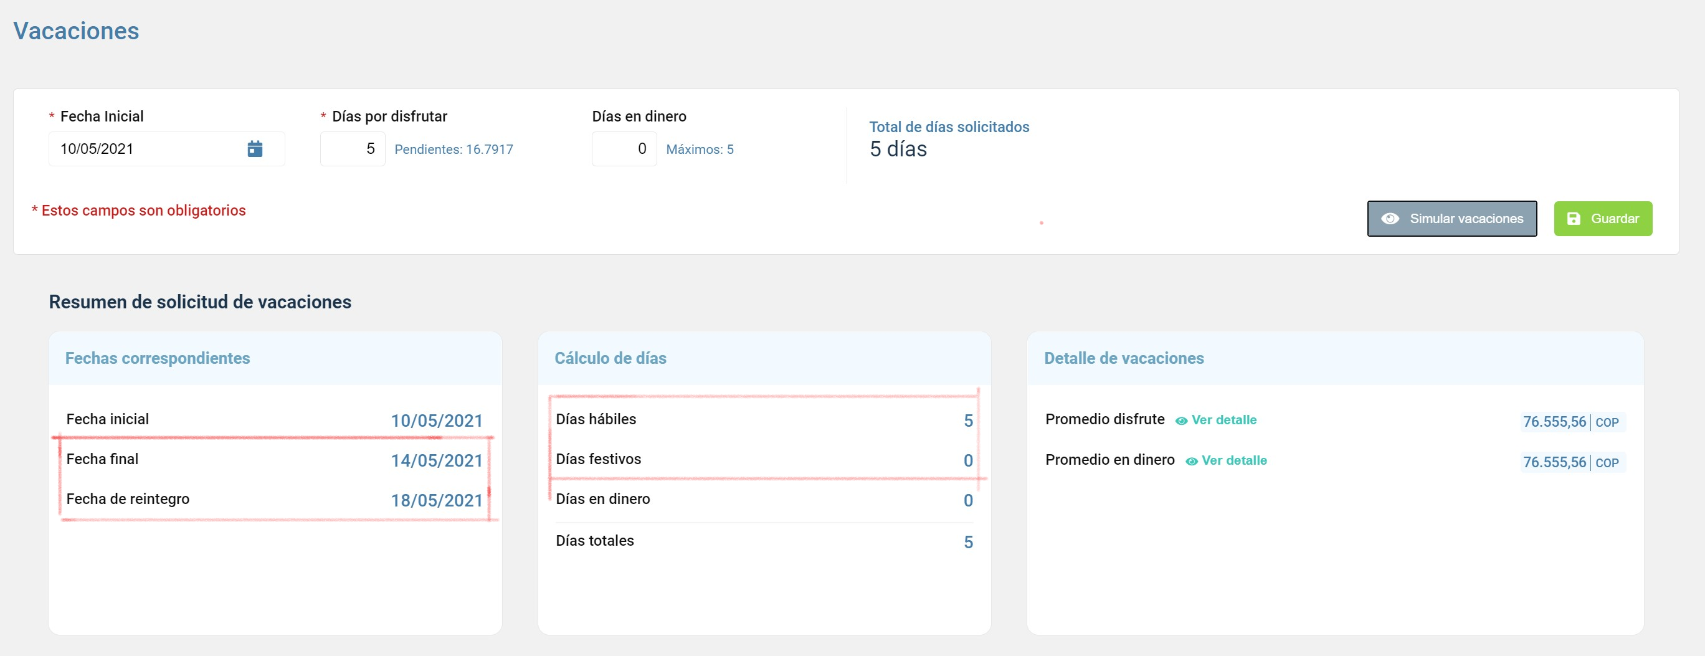Click the save disk icon in Guardar
Viewport: 1705px width, 656px height.
1574,219
